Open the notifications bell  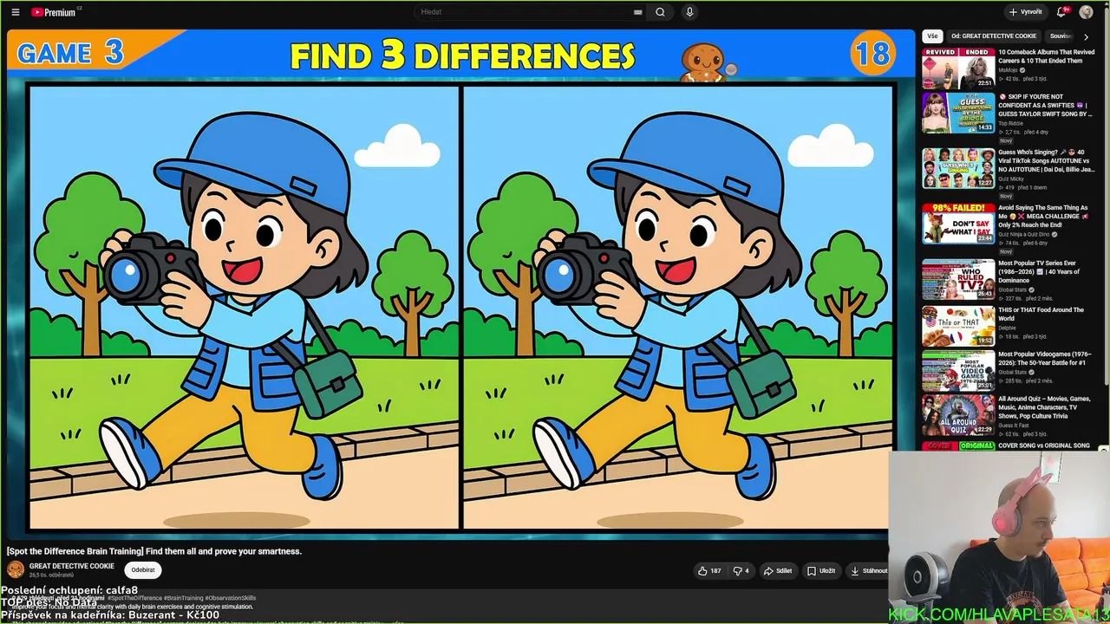(1061, 12)
